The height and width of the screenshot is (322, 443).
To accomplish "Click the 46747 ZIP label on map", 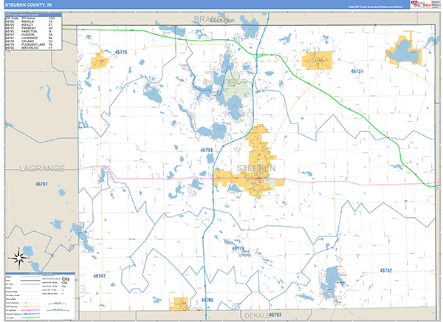I will pos(100,276).
